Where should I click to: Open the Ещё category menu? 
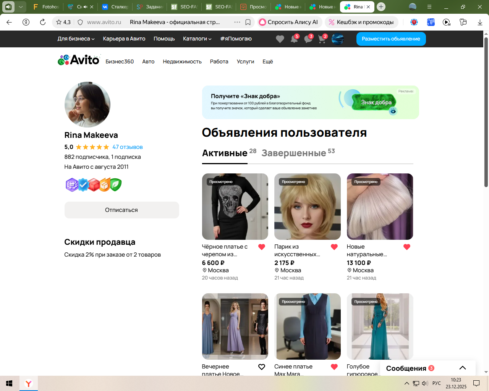point(268,61)
